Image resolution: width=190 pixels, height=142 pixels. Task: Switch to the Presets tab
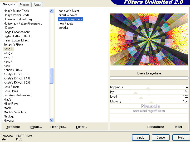tap(24, 4)
